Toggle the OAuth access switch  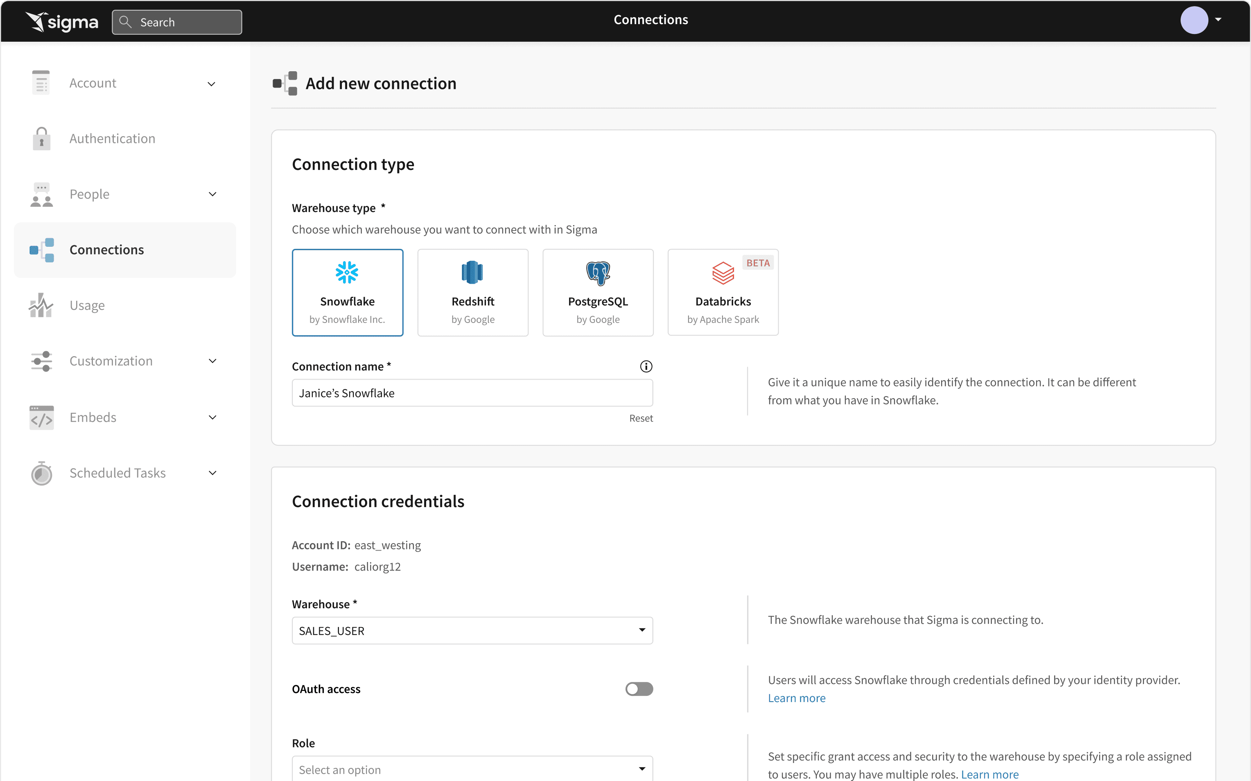(639, 689)
